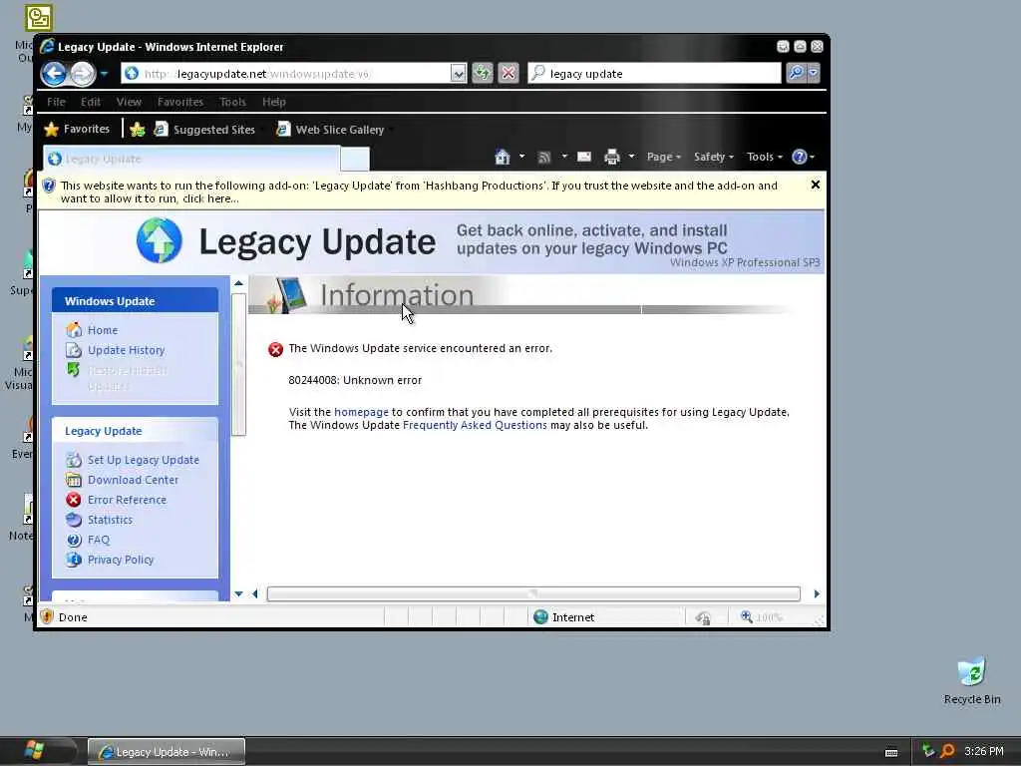Open the Windows Start button
Viewport: 1021px width, 766px height.
click(x=34, y=751)
